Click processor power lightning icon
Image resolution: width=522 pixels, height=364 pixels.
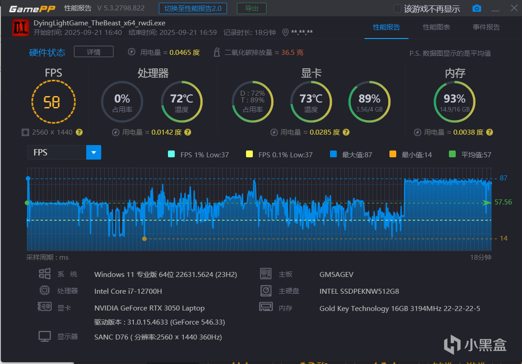tap(115, 132)
